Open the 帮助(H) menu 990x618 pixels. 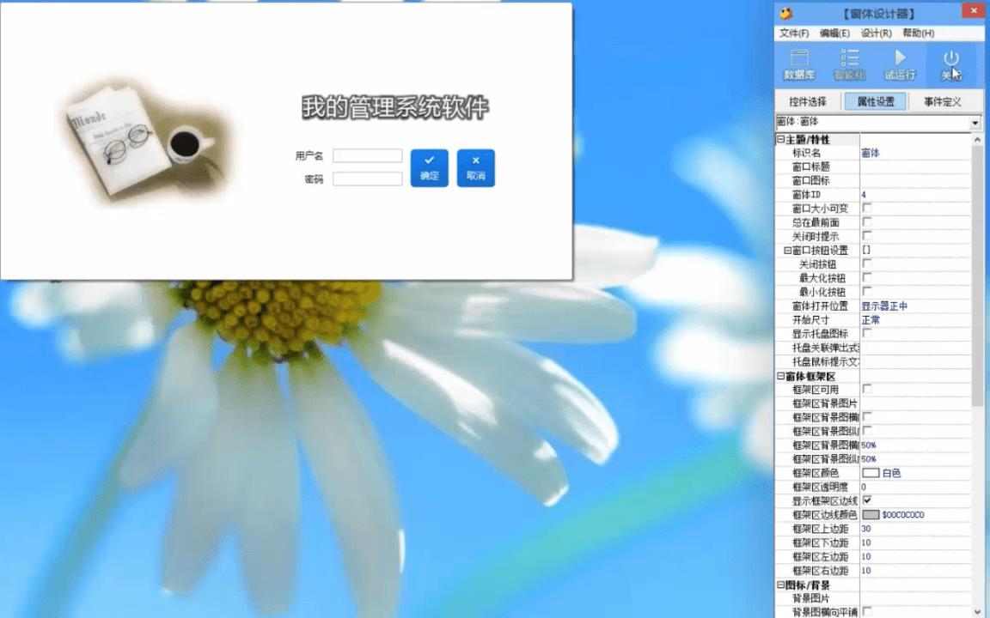coord(918,33)
